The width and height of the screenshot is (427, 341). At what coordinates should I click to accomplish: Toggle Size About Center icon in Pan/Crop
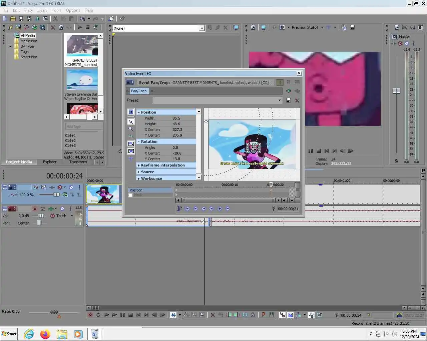(131, 151)
